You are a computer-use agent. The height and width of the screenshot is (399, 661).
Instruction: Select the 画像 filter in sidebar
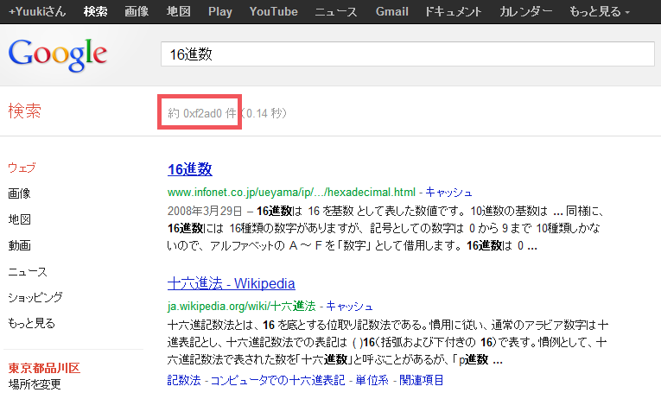[x=19, y=193]
